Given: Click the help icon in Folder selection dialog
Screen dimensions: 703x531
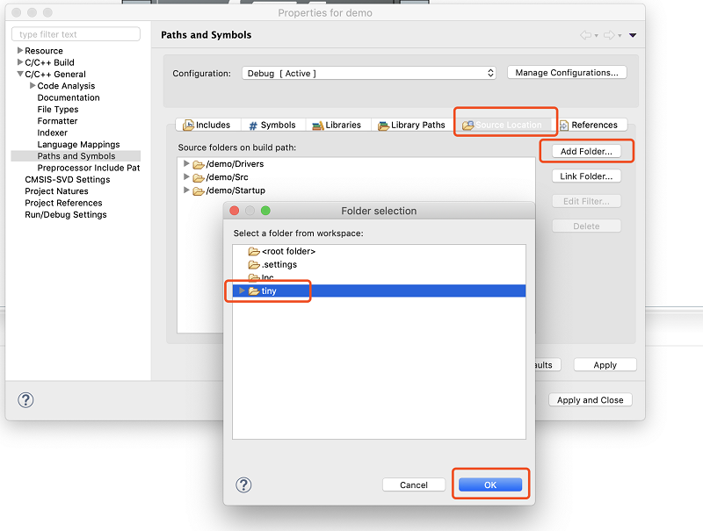Looking at the screenshot, I should point(244,484).
